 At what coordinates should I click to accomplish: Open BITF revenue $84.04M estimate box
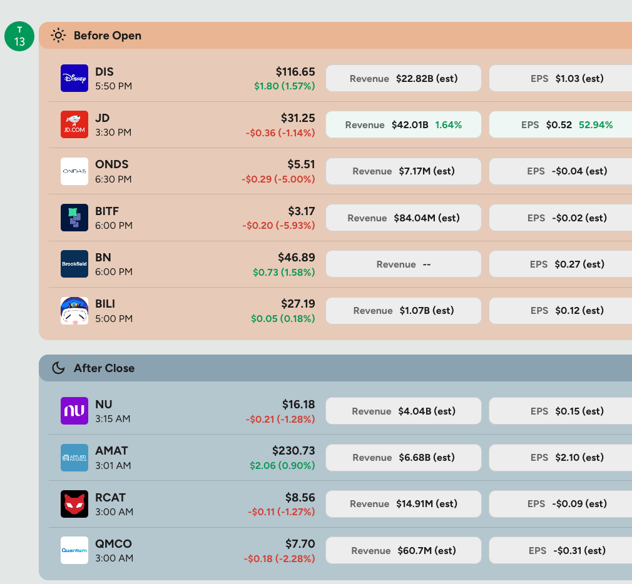click(404, 218)
